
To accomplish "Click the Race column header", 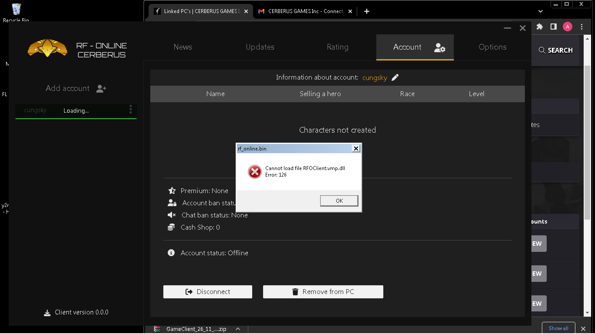I will (407, 94).
